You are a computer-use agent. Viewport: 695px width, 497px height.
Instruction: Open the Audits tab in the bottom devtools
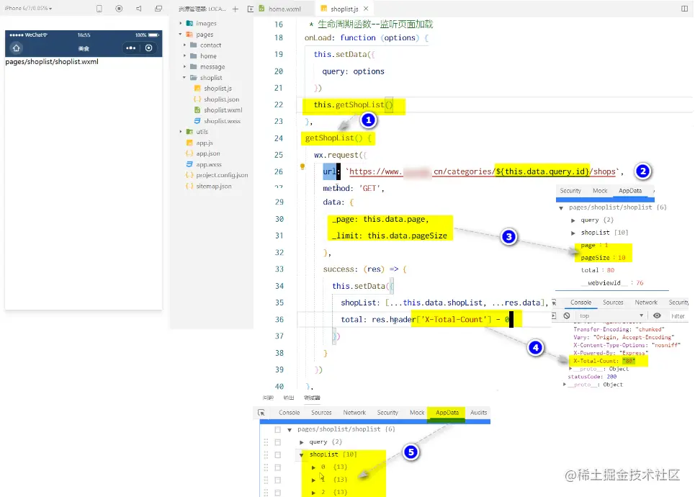(479, 412)
